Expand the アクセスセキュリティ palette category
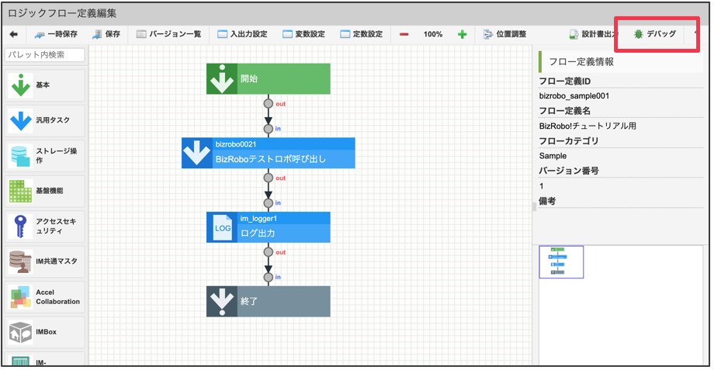Viewport: 714px width, 370px height. click(x=45, y=226)
